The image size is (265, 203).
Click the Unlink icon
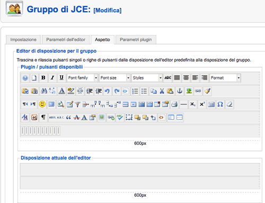(x=80, y=91)
